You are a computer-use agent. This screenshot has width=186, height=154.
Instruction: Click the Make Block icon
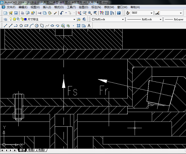(x=68, y=25)
